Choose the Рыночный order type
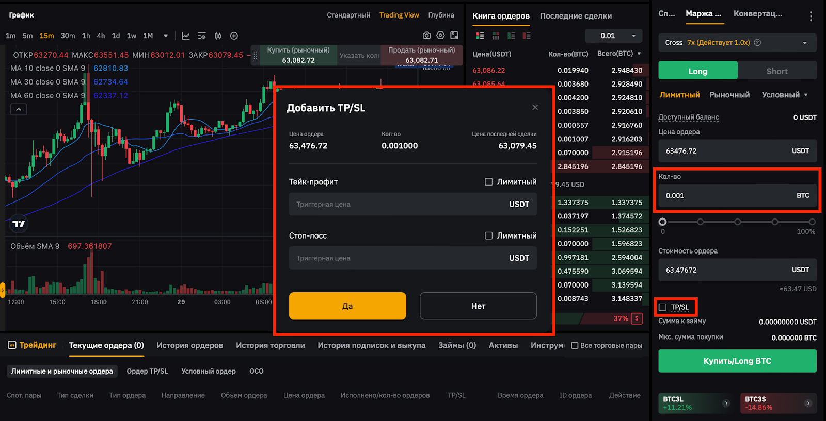This screenshot has width=826, height=421. (x=729, y=95)
